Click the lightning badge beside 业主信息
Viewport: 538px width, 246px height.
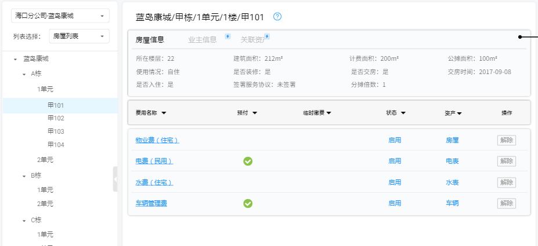point(228,36)
